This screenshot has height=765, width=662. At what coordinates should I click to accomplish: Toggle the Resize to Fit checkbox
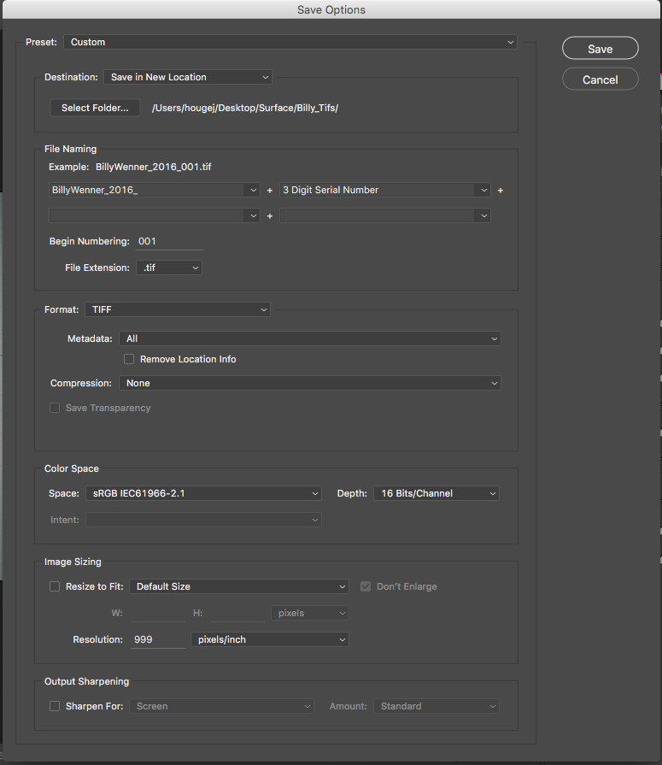tap(55, 586)
